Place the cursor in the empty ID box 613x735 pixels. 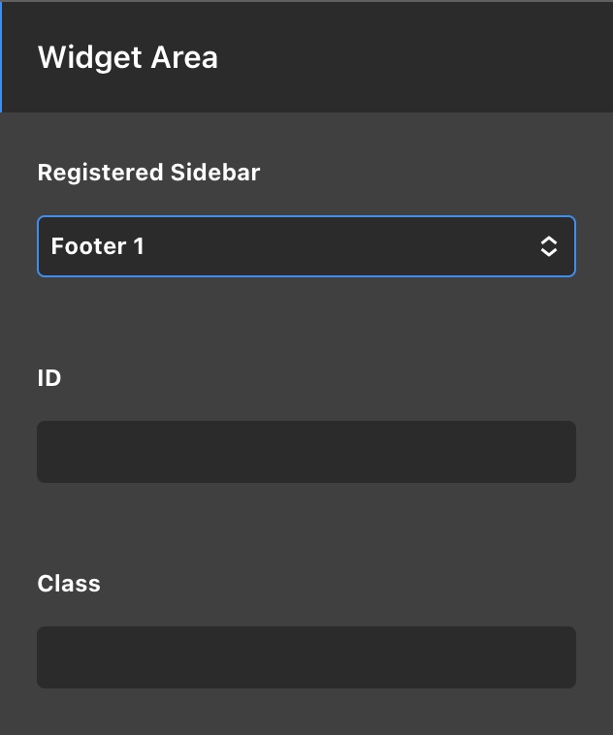coord(194,452)
